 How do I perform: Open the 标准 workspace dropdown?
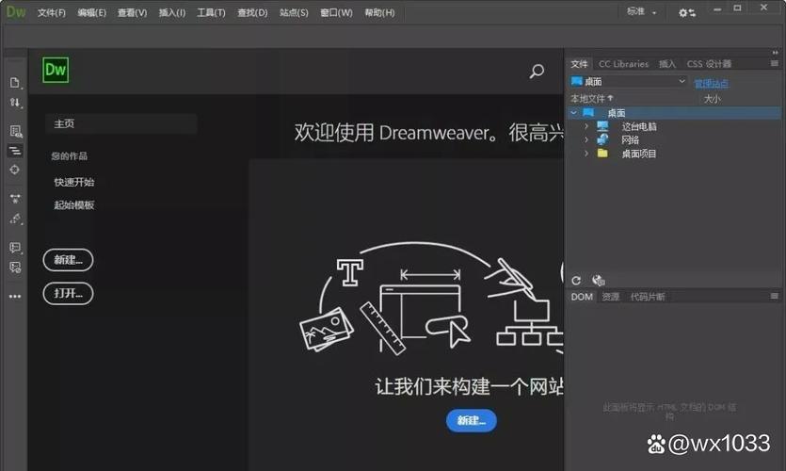(641, 11)
